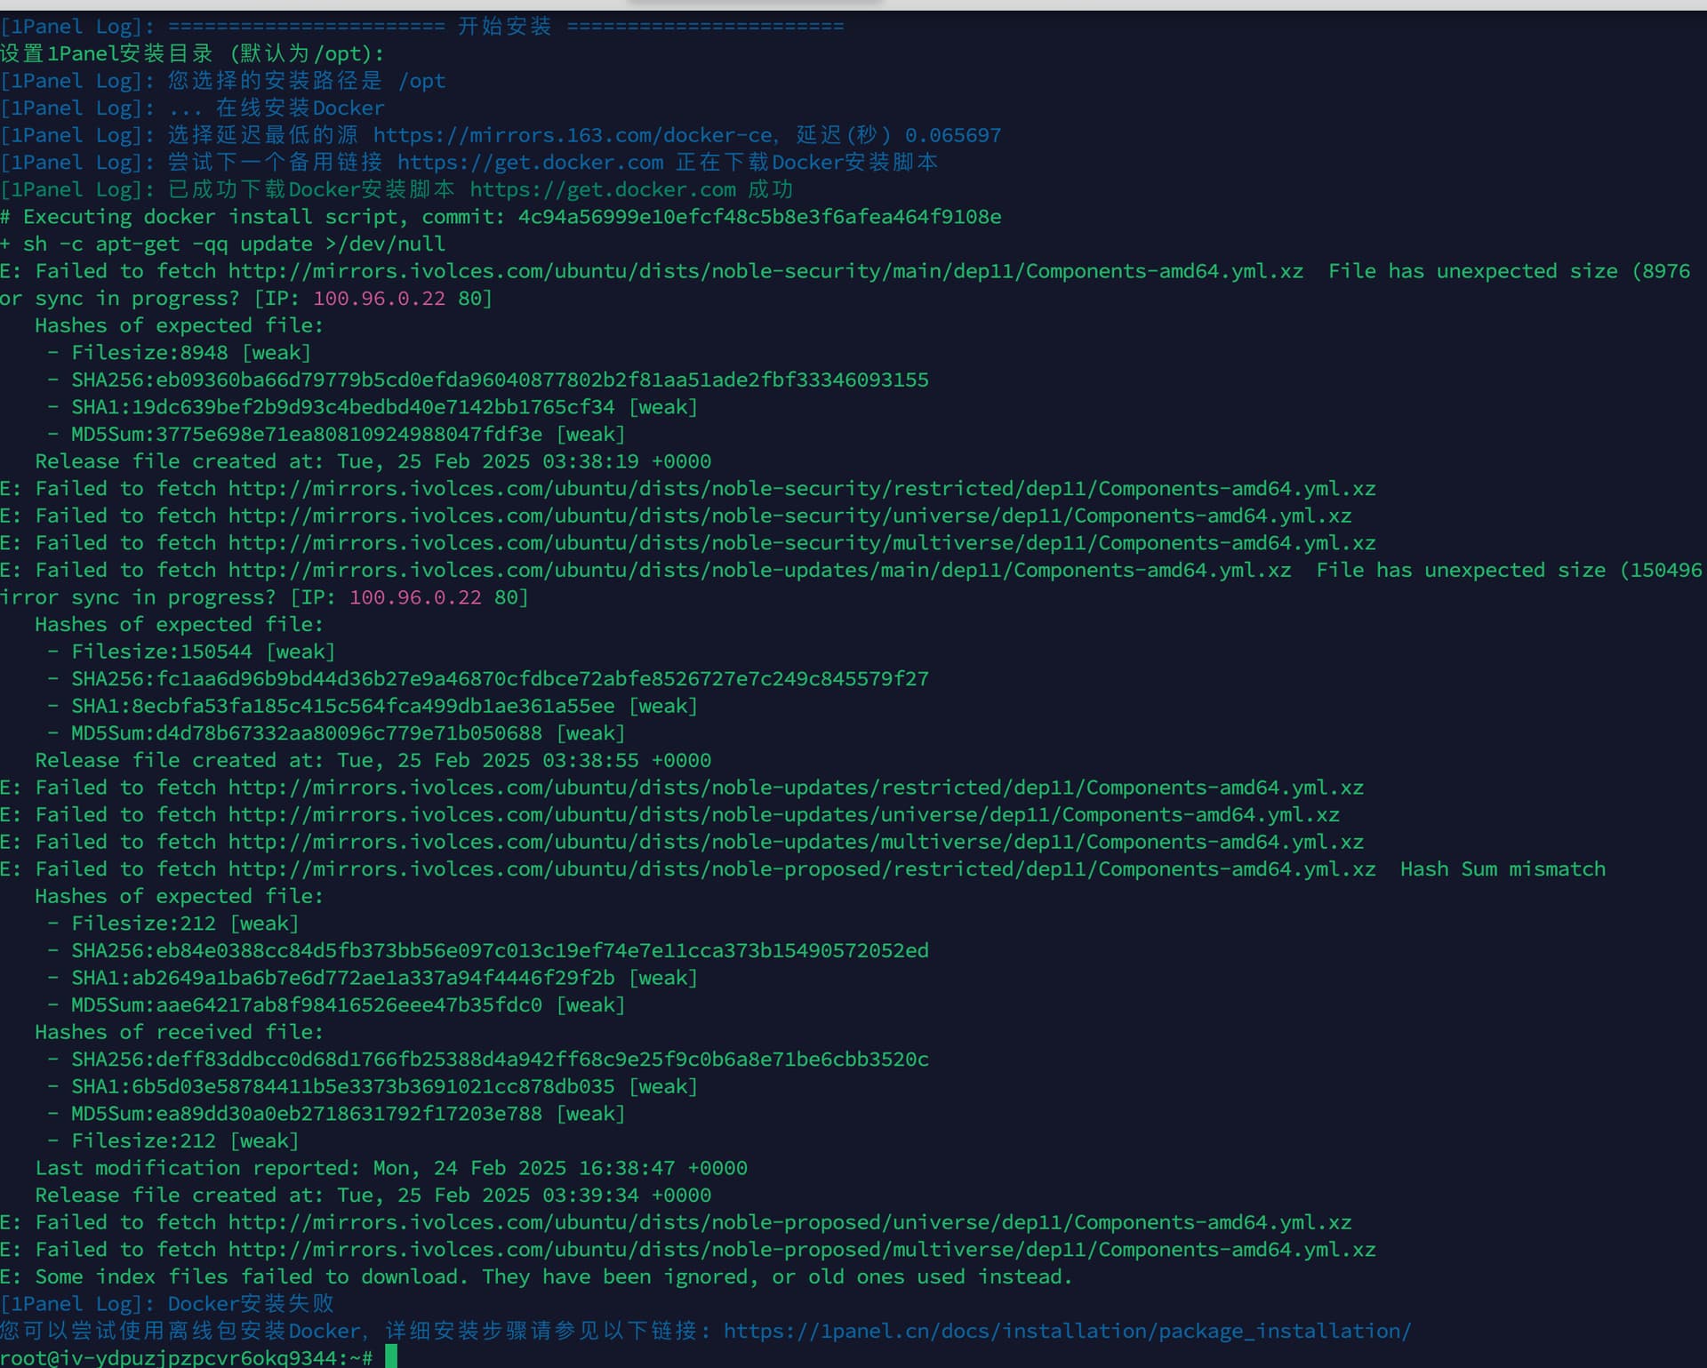This screenshot has width=1707, height=1368.
Task: Click the 'Release file created at' 03:39:34 line
Action: [x=373, y=1196]
